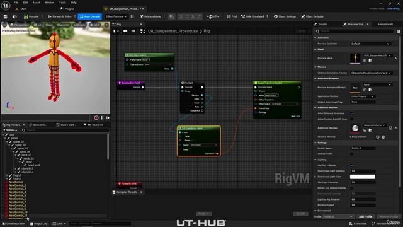The height and width of the screenshot is (227, 403).
Task: Browse to Preview Mesh in content browser
Action: point(370,61)
